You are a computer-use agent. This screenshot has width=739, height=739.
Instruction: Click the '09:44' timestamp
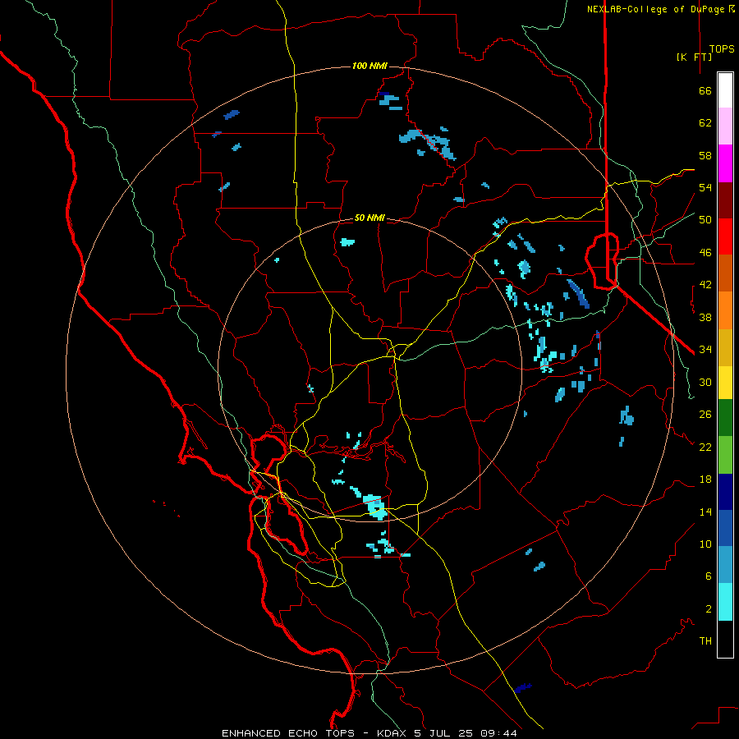498,733
